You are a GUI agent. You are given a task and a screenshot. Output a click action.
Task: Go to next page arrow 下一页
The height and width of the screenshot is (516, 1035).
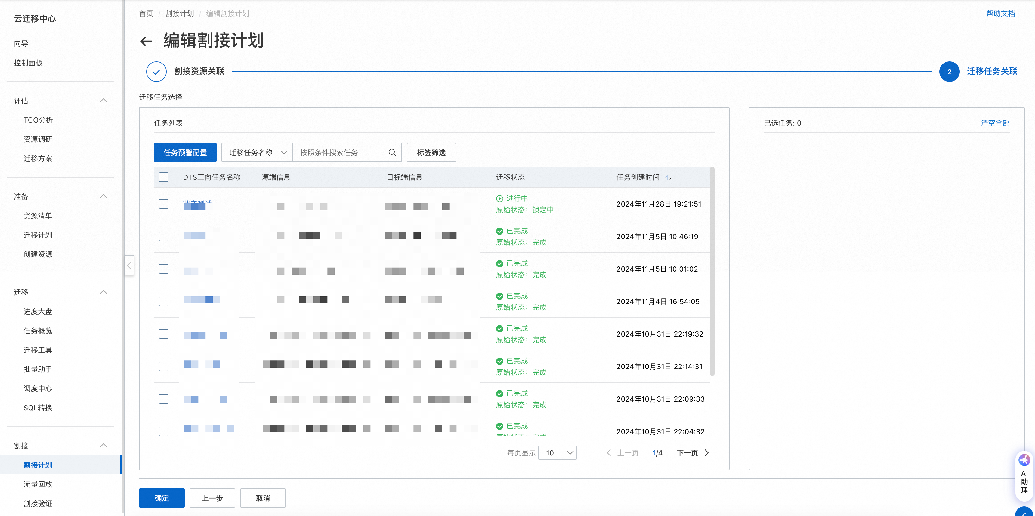707,453
